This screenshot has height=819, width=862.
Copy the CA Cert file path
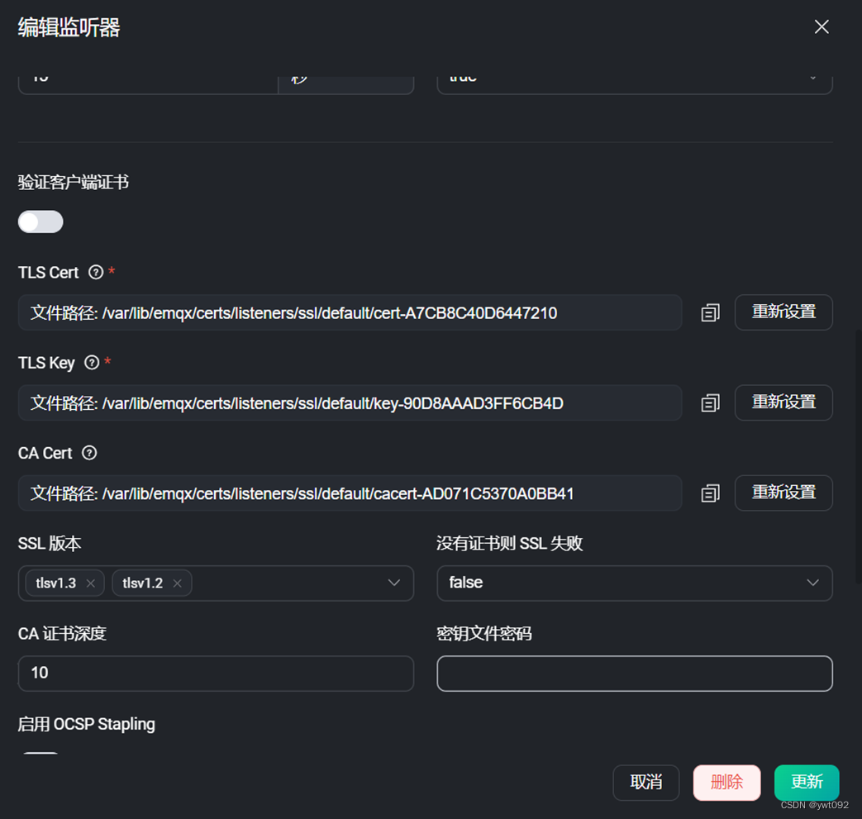point(709,493)
